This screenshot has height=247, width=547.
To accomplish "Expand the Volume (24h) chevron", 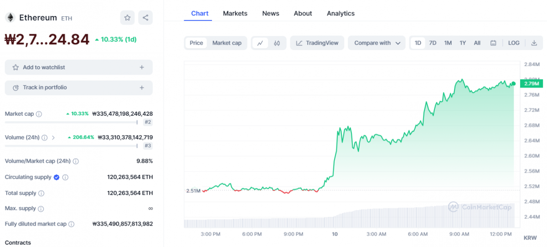I will pyautogui.click(x=53, y=137).
